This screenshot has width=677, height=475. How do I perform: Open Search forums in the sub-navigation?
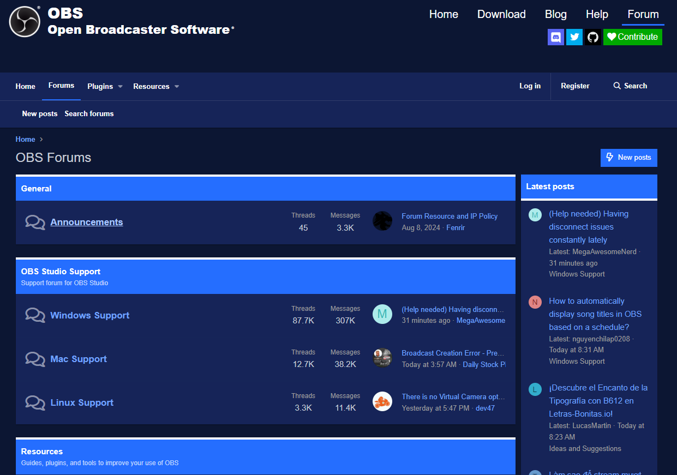pos(89,113)
